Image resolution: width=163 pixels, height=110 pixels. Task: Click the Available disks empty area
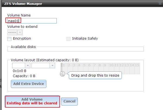[75, 49]
